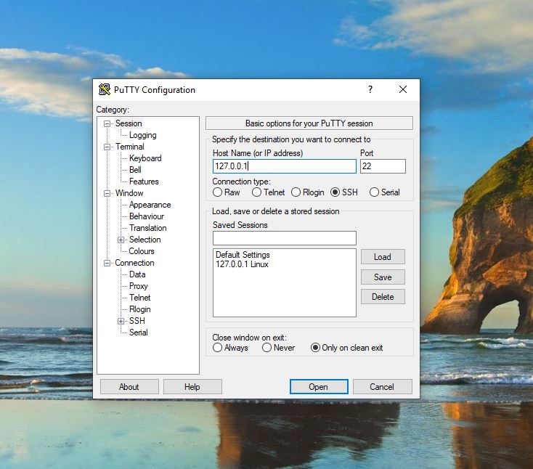
Task: Go to Appearance settings
Action: point(150,205)
